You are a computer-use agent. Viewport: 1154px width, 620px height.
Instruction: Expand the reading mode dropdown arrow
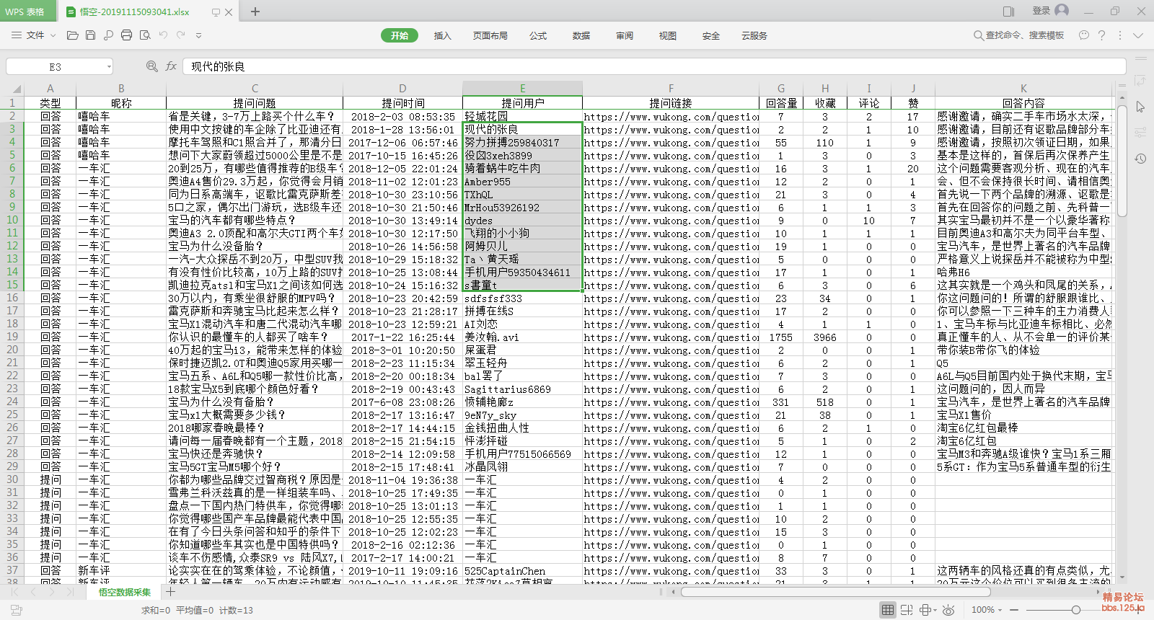935,610
